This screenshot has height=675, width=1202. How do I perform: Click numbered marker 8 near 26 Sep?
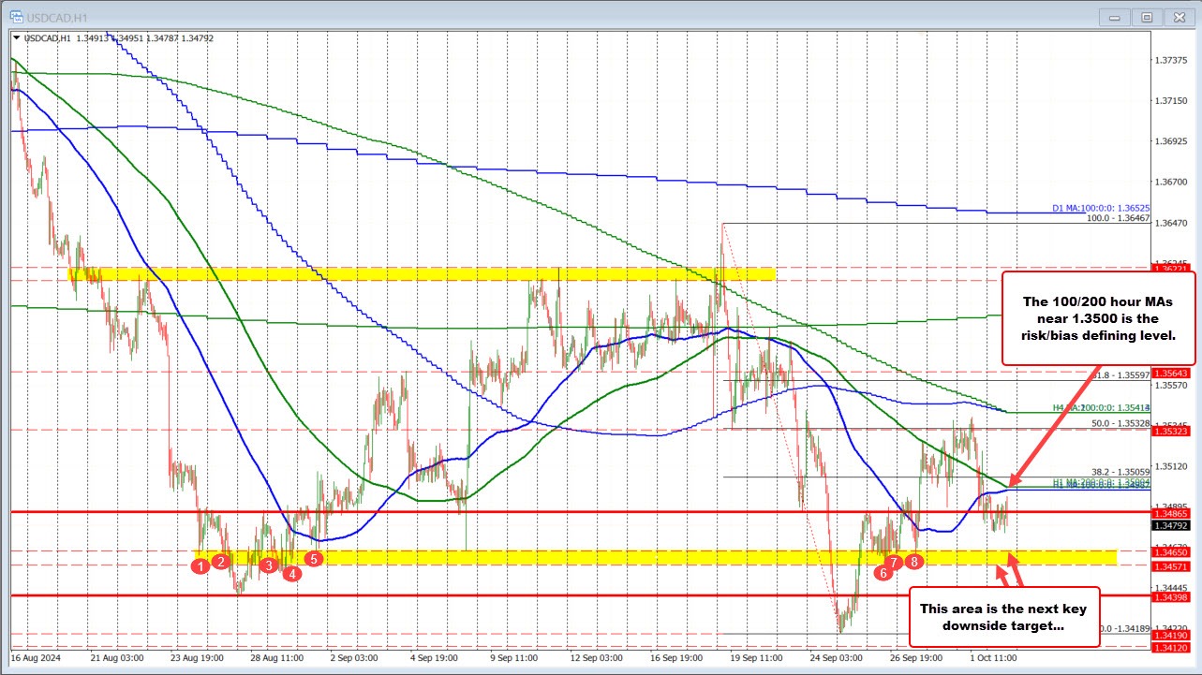pos(914,562)
